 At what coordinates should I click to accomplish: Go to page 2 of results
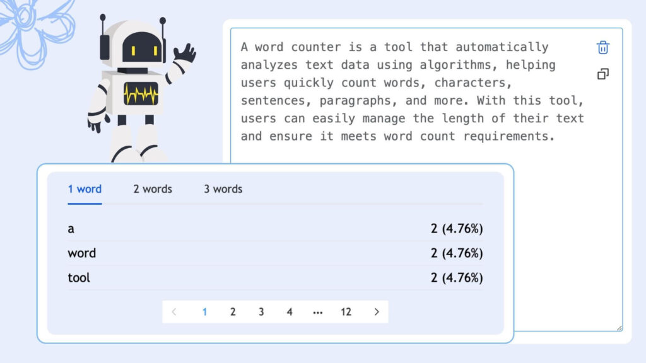click(233, 311)
